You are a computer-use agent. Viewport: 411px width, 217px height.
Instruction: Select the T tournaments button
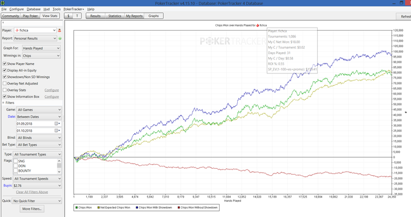click(x=77, y=16)
